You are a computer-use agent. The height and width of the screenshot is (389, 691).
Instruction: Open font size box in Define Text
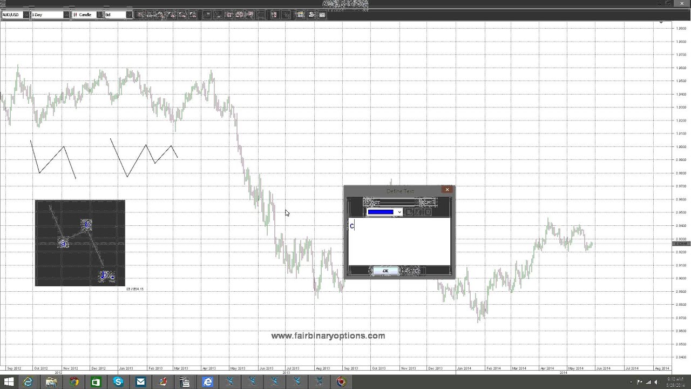[429, 202]
